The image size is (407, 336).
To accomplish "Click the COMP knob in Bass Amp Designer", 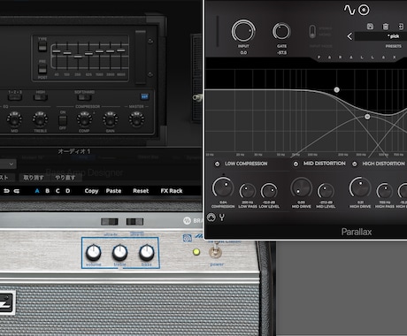I will 84,119.
